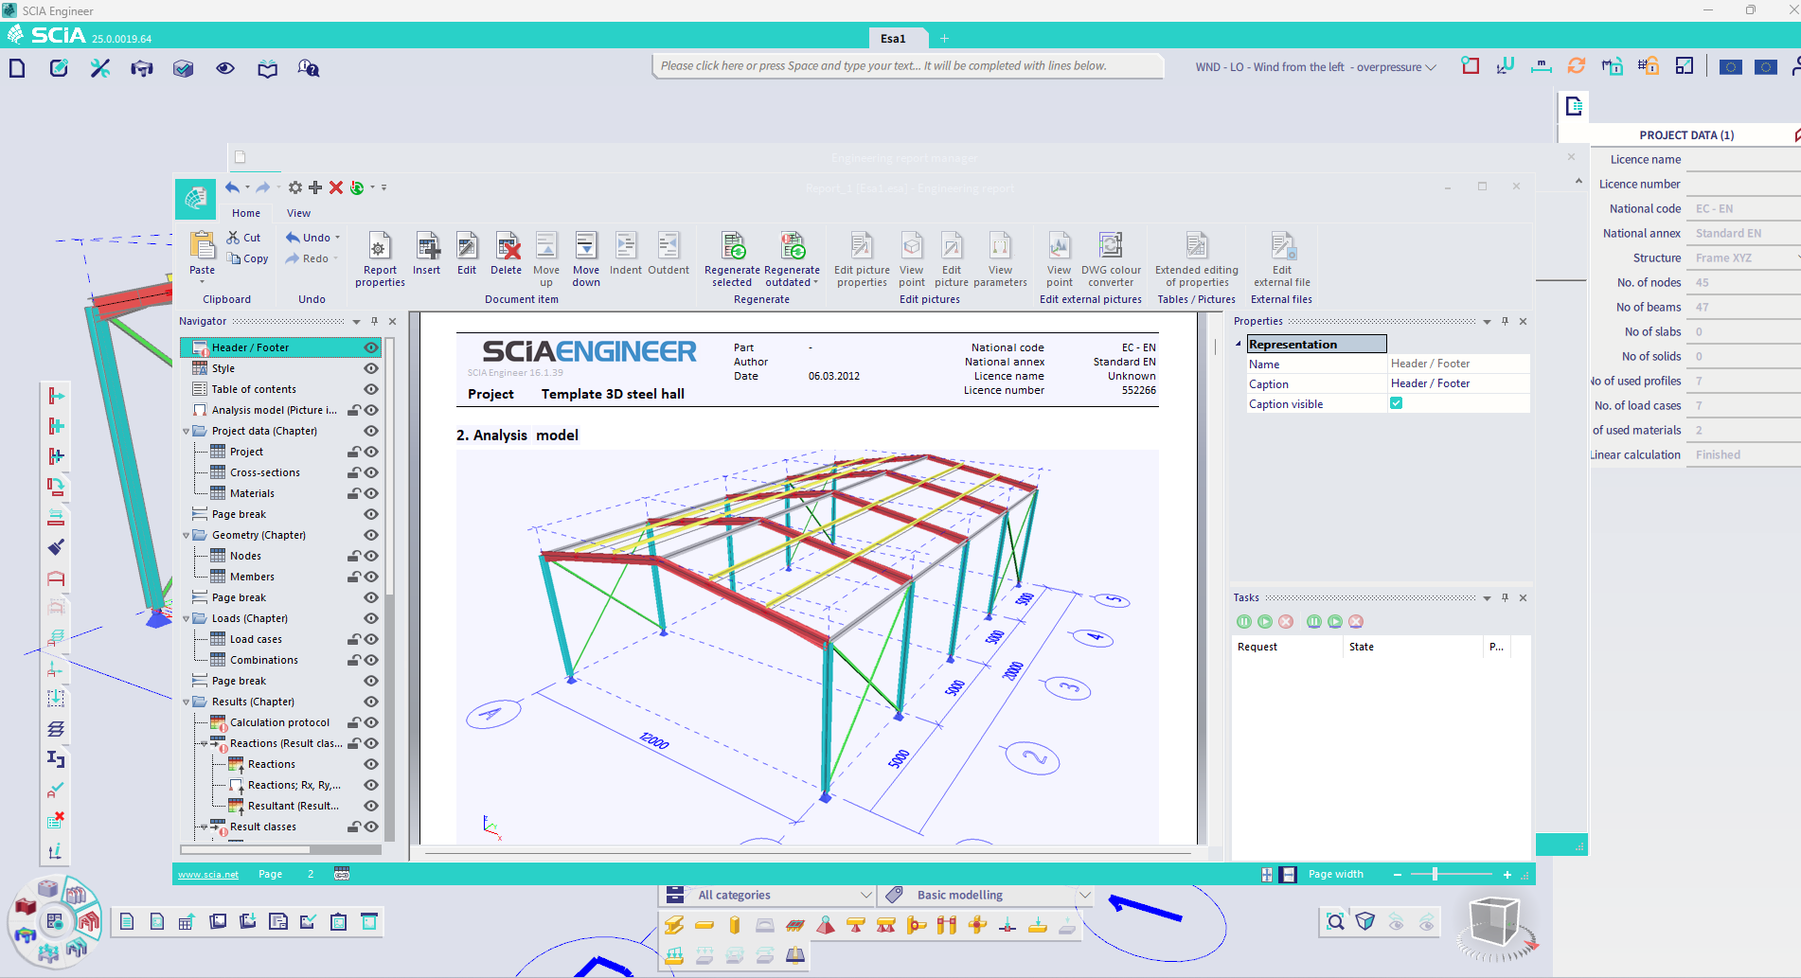Open the load case WND - LO dropdown
Image resolution: width=1801 pixels, height=978 pixels.
tap(1315, 67)
